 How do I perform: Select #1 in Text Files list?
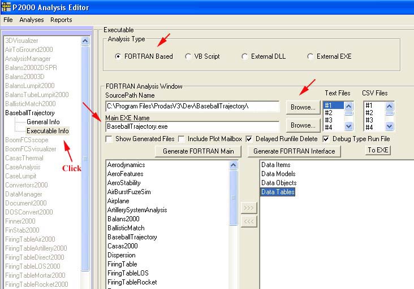pos(334,106)
